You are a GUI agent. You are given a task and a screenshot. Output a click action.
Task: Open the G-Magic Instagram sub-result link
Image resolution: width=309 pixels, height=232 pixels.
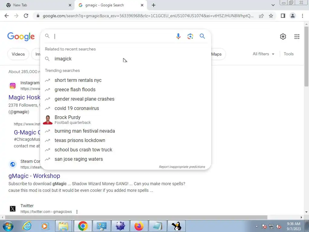(x=27, y=132)
